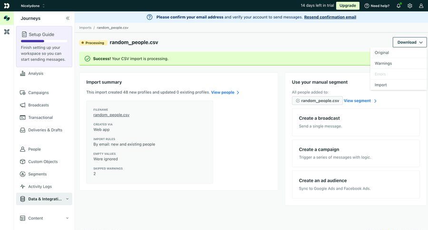Viewport: 428px width, 230px height.
Task: Click the Setup Guide progress bar
Action: tap(44, 41)
